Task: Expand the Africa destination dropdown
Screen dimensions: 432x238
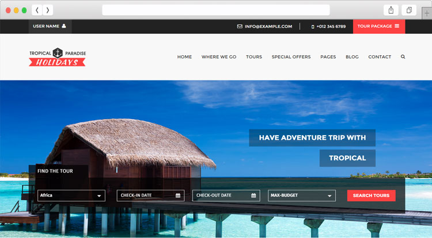Action: 71,195
